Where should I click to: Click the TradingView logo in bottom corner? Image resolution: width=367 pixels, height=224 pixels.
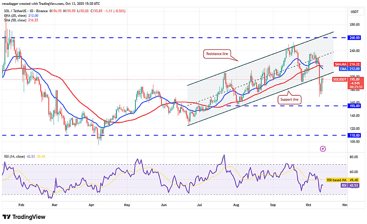(24, 217)
